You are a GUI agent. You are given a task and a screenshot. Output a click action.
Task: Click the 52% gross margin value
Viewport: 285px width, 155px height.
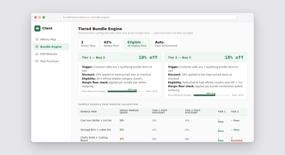pyautogui.click(x=122, y=130)
